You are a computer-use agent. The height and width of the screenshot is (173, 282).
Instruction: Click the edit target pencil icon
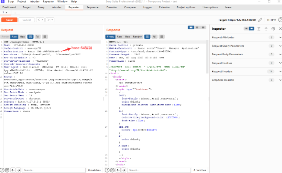pos(260,20)
